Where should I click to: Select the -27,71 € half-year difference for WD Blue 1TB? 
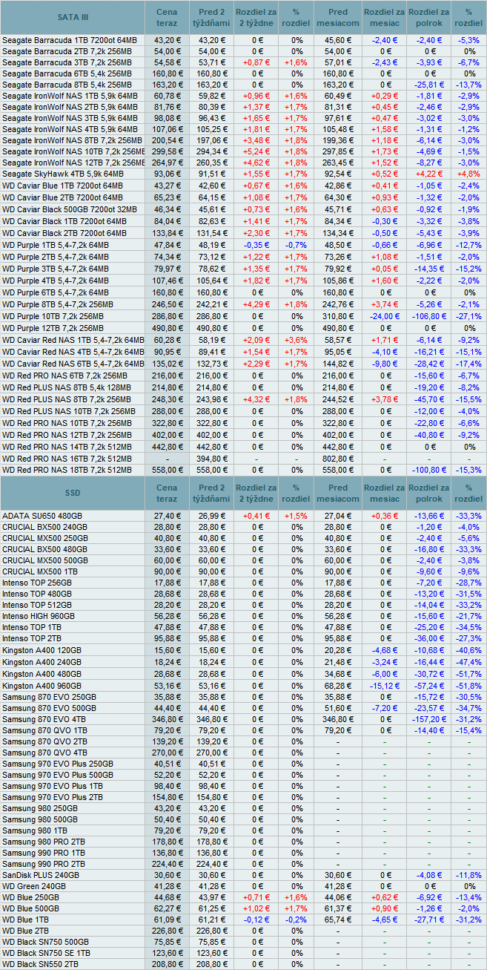[x=428, y=920]
